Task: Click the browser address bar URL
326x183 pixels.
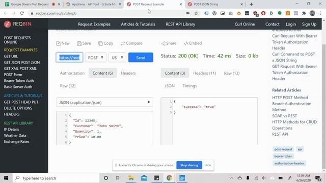Action: pos(56,13)
